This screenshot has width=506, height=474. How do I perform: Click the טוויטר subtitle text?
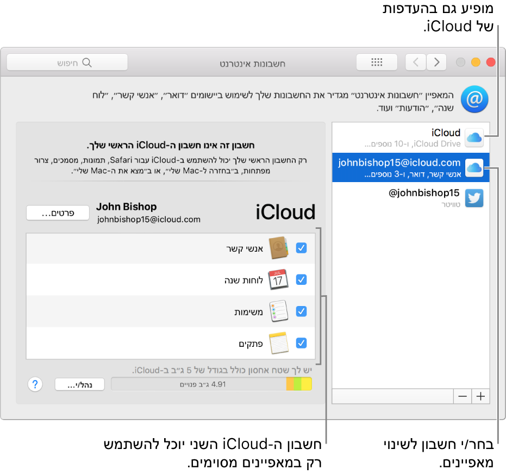pyautogui.click(x=451, y=204)
